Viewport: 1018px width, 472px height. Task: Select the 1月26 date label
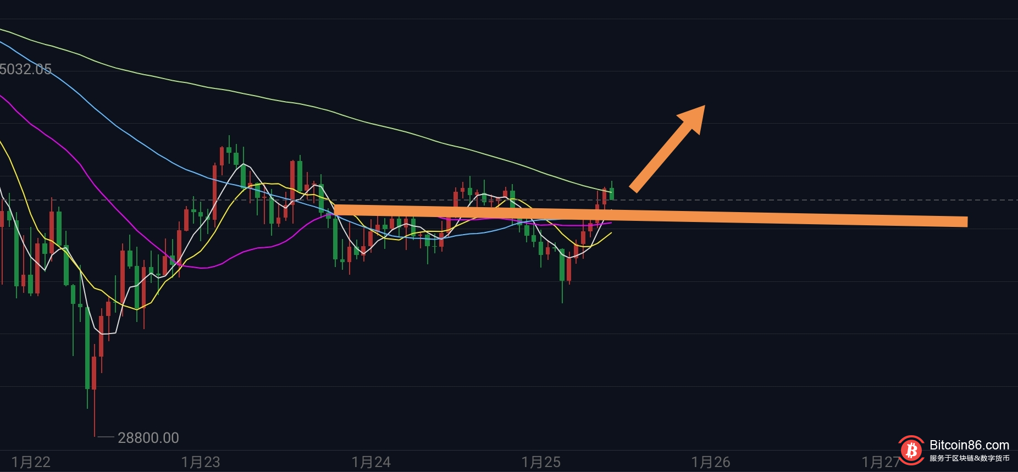pyautogui.click(x=711, y=462)
